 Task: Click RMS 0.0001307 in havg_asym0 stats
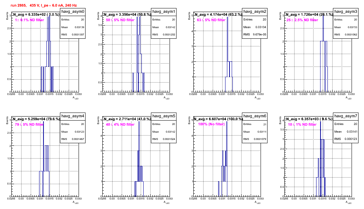pos(73,35)
